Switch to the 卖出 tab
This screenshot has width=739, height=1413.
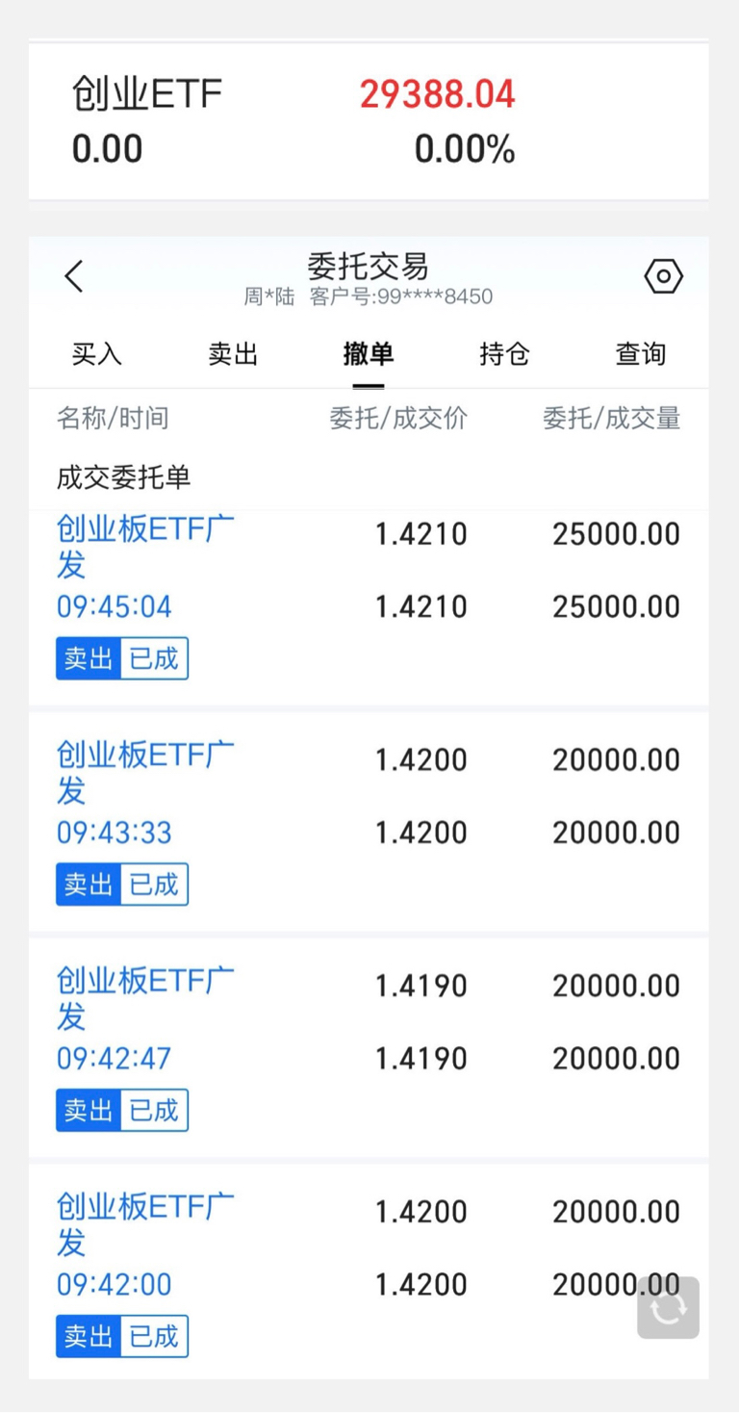(x=233, y=353)
